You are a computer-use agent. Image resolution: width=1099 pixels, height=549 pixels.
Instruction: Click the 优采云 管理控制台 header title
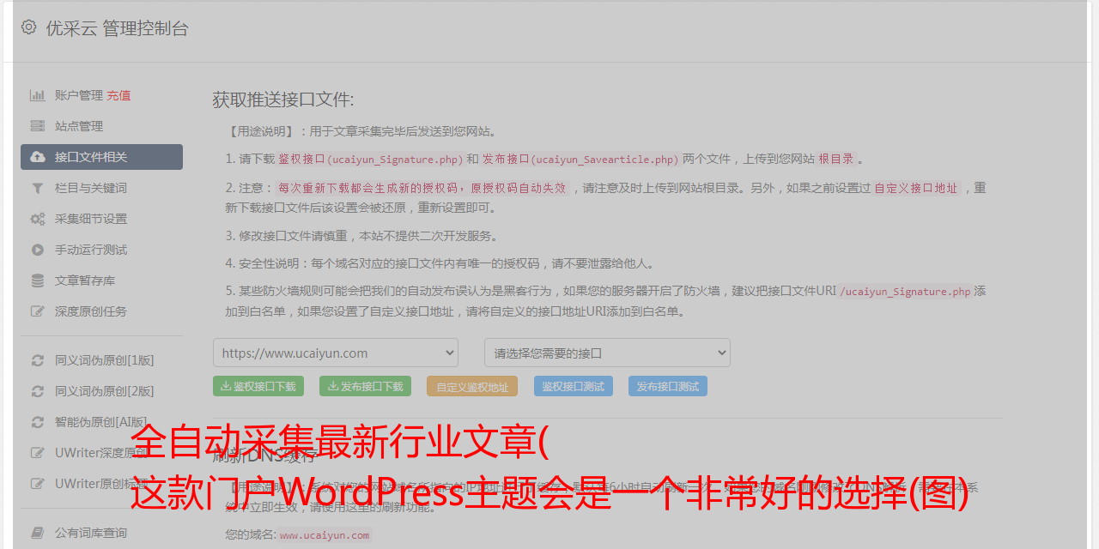click(x=117, y=28)
